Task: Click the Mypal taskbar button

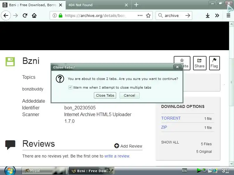Action: point(45,171)
